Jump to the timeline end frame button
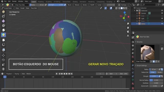Screen dimensions: 164x92 (72, 74)
